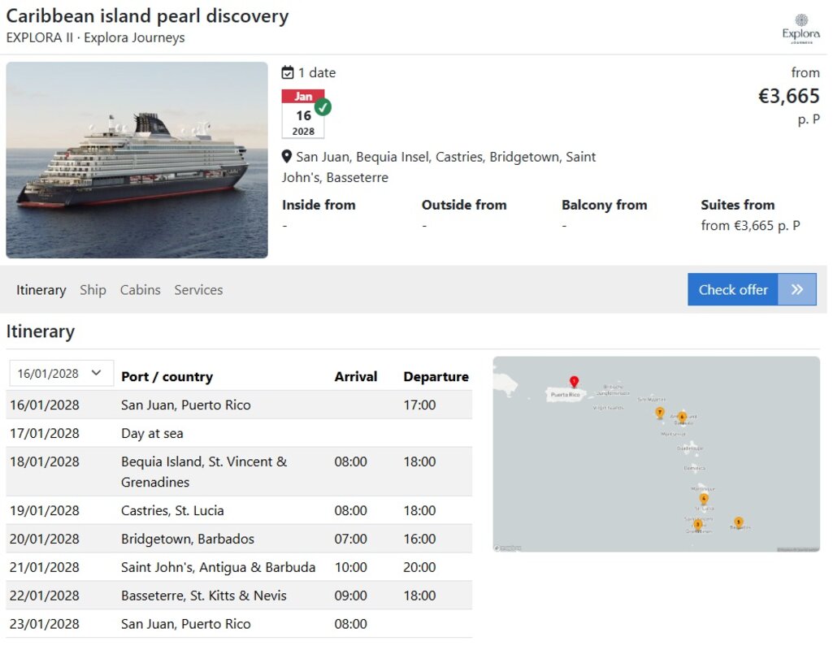Click the dropdown chevron beside 16/01/2028
This screenshot has width=833, height=650.
[x=96, y=373]
